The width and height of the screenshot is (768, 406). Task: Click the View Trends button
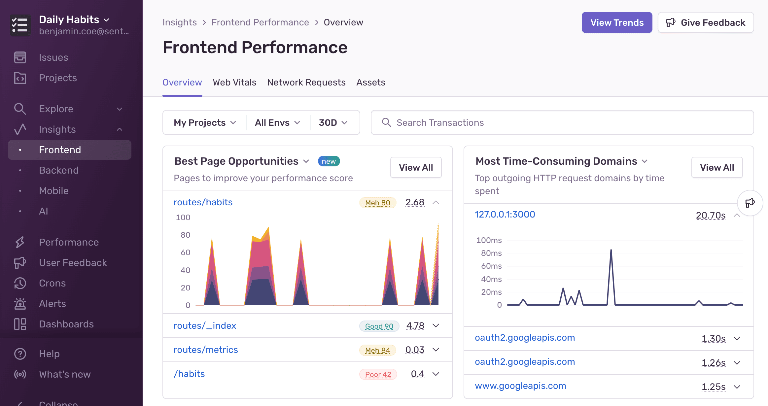click(617, 22)
